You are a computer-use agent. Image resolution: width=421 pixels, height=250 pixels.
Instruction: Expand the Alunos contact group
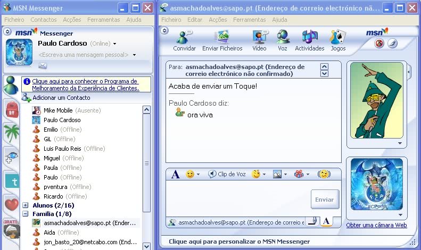26,205
